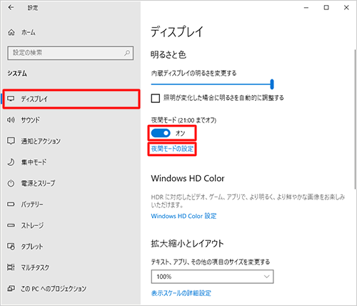The width and height of the screenshot is (357, 306).
Task: Click the このPCへのプロジェクション icon
Action: click(x=11, y=289)
